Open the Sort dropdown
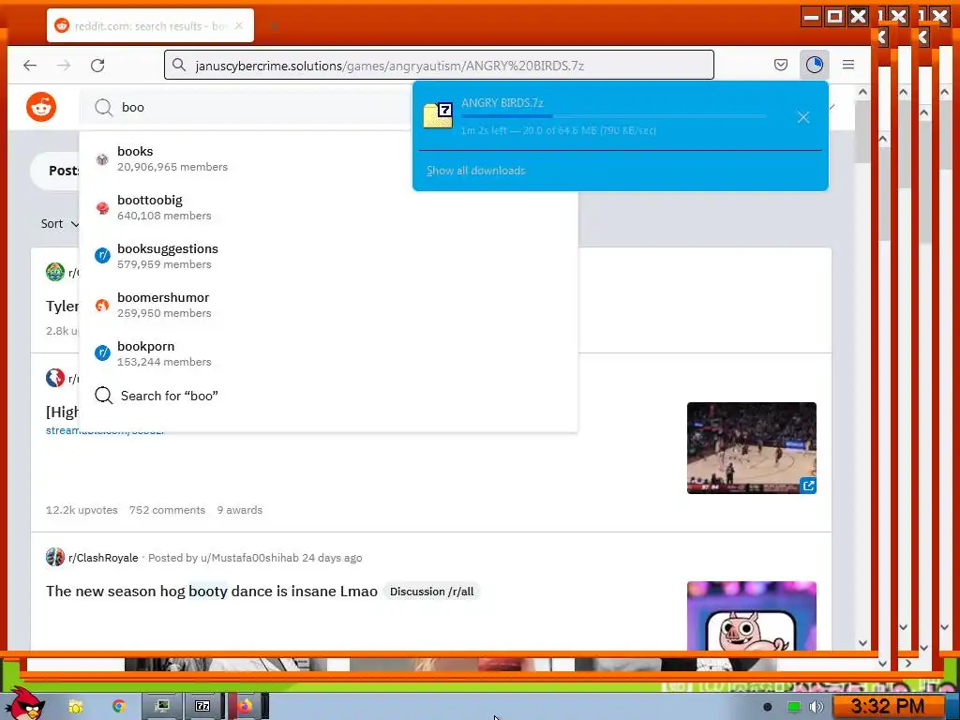Viewport: 960px width, 720px height. [60, 224]
